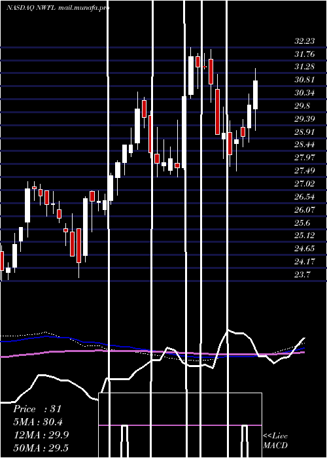Select the 26.54 price axis label
This screenshot has width=327, height=458.
click(305, 197)
